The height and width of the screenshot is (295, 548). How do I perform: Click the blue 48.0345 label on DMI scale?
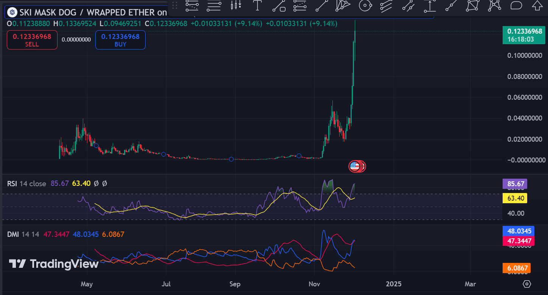(518, 231)
